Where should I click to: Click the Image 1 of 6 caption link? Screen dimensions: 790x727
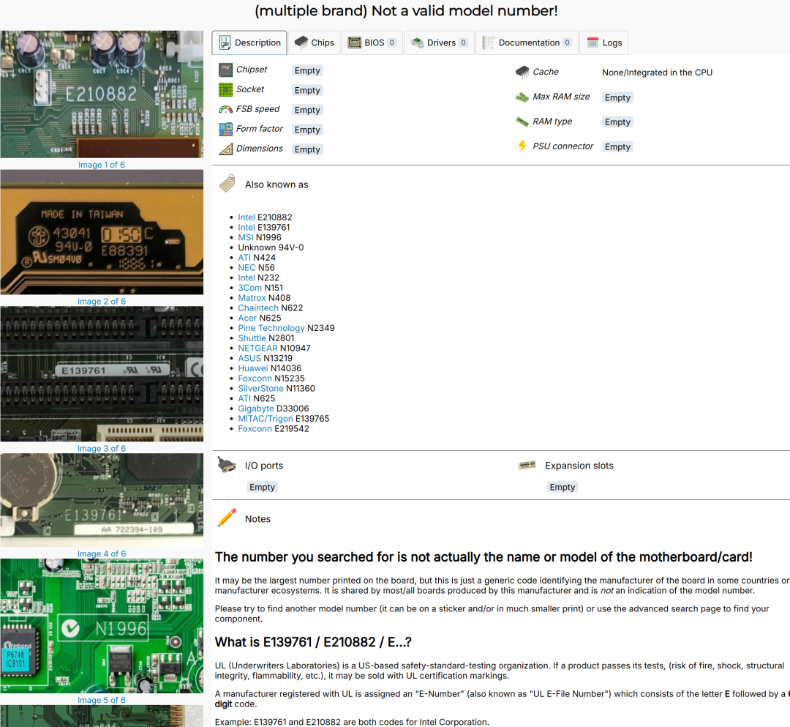pyautogui.click(x=102, y=165)
